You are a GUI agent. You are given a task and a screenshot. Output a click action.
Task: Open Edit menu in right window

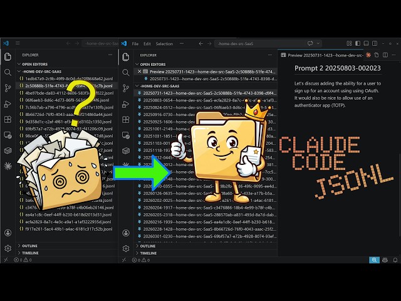pos(147,44)
